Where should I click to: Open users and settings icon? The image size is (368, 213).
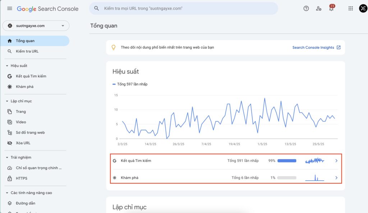pos(318,9)
